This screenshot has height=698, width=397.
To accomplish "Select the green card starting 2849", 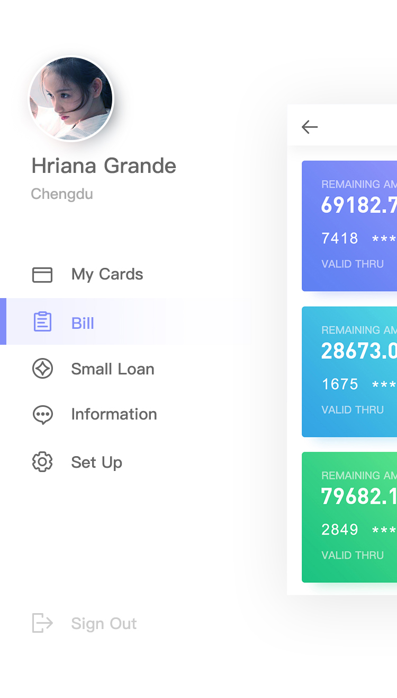I will [x=349, y=517].
